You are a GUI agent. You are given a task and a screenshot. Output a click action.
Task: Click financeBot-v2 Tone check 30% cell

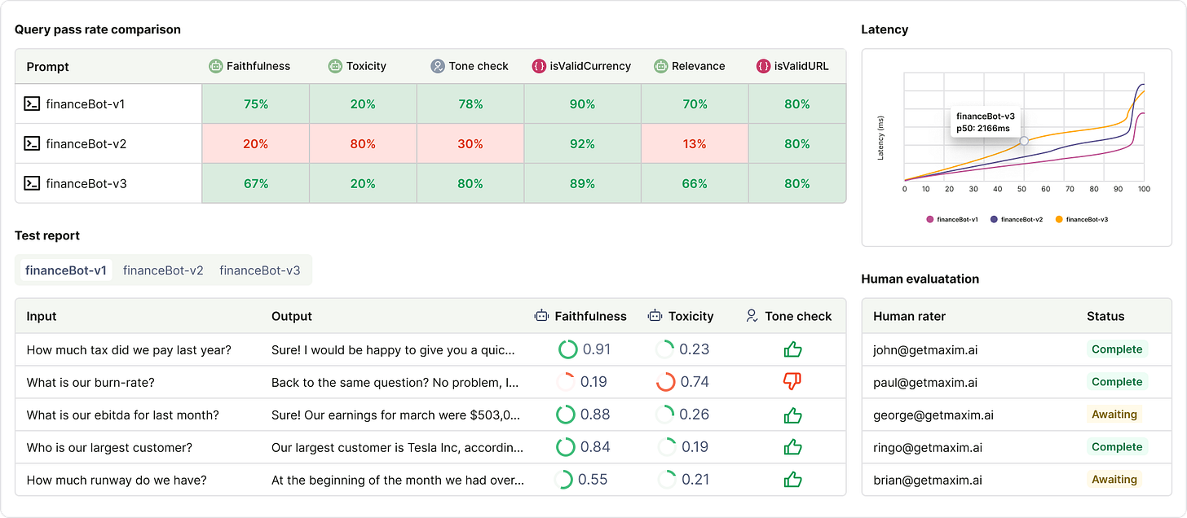pyautogui.click(x=470, y=144)
